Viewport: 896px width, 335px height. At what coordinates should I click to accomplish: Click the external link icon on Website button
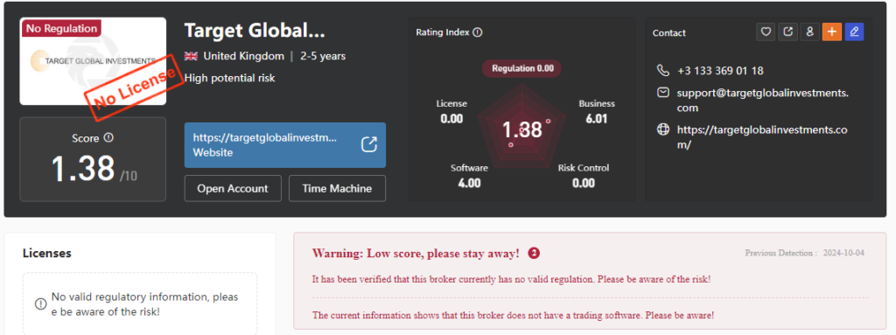coord(369,144)
